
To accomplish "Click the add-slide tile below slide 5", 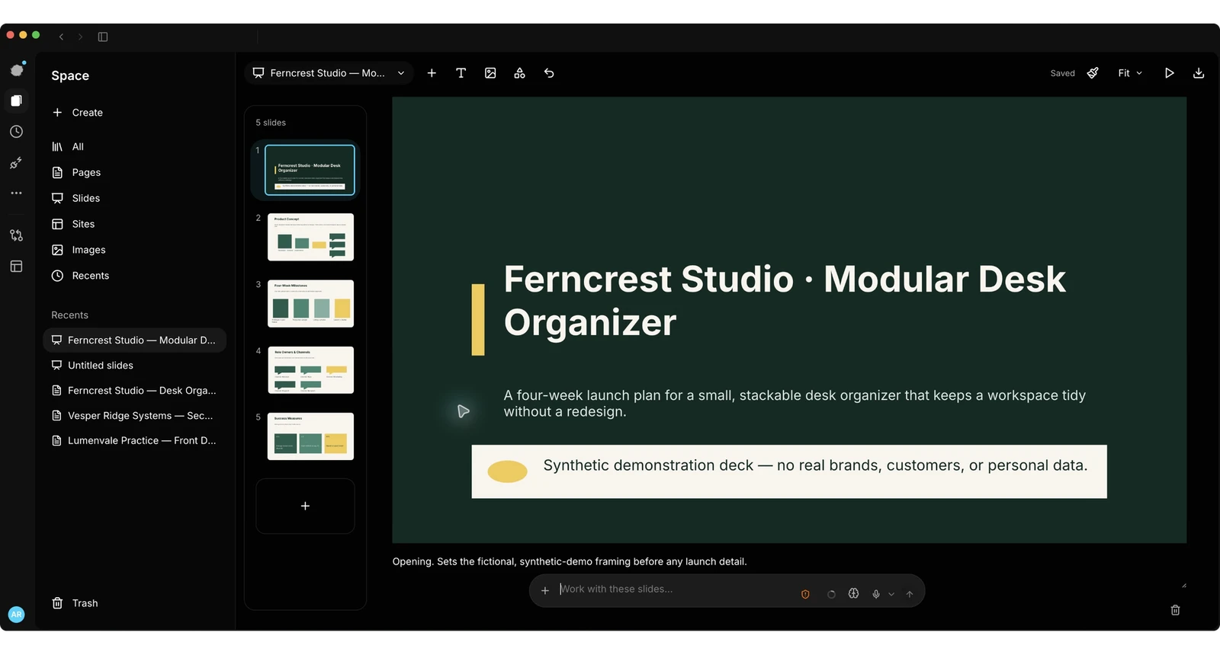I will coord(305,506).
